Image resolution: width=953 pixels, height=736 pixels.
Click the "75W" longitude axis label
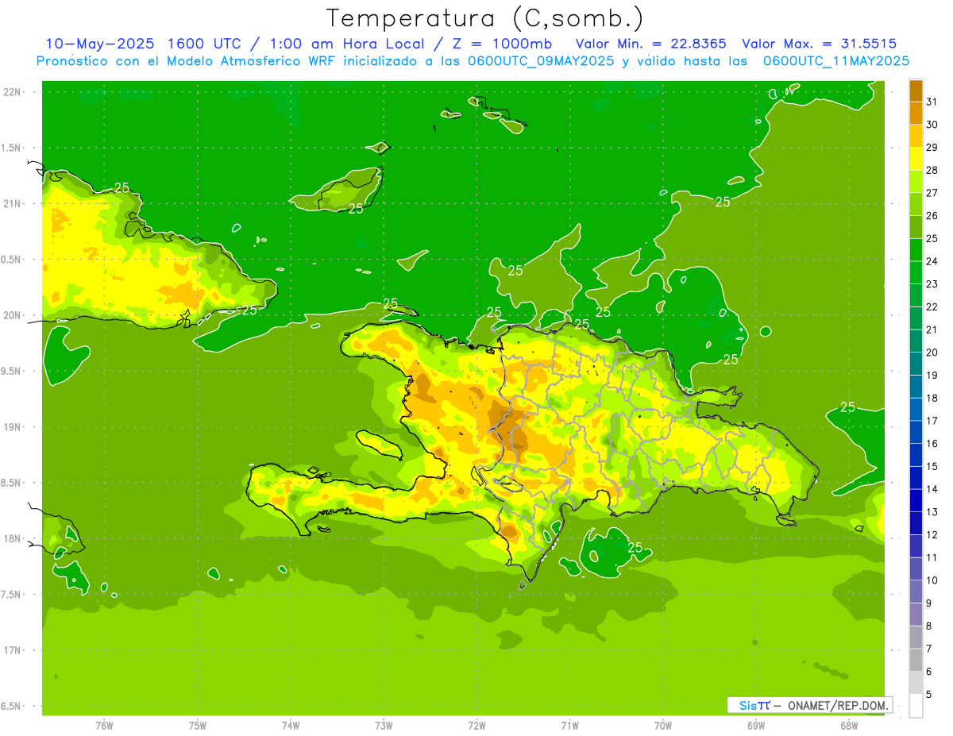click(198, 725)
